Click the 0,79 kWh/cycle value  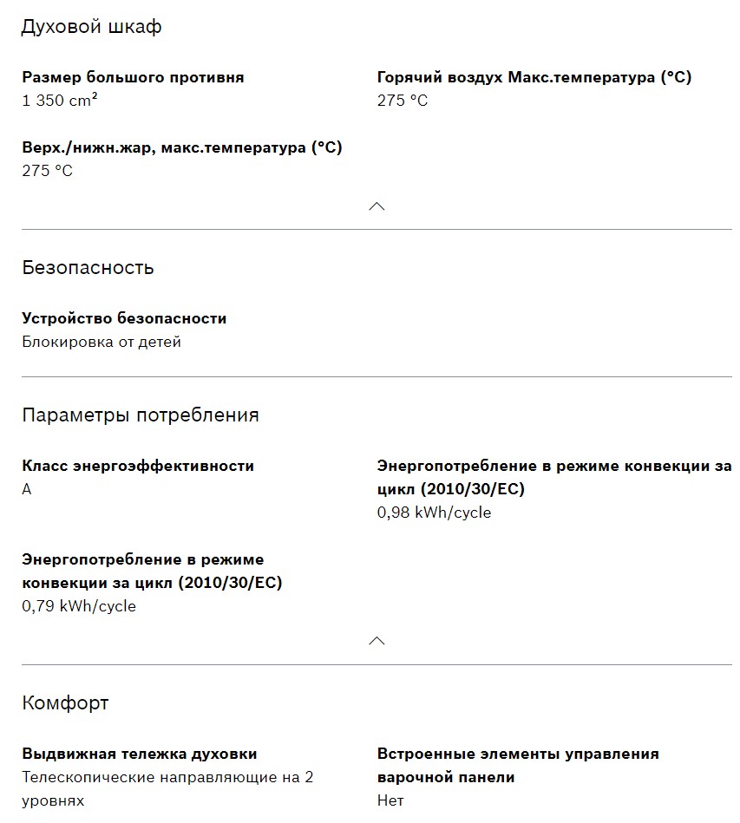click(x=79, y=606)
